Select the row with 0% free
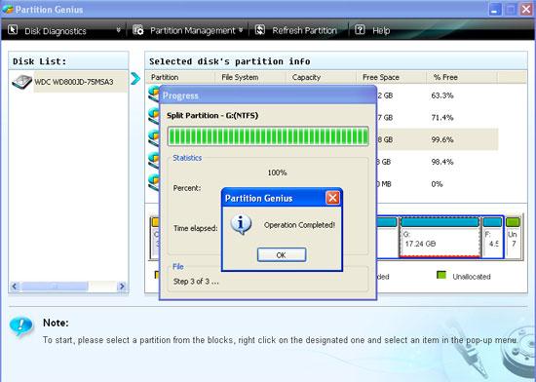The width and height of the screenshot is (536, 382). pyautogui.click(x=438, y=184)
